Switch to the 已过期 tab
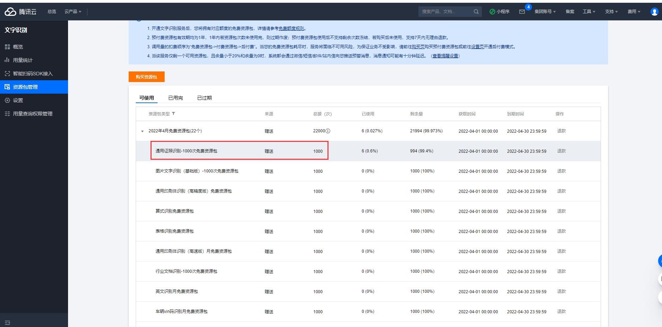Viewport: 662px width, 327px height. tap(204, 98)
